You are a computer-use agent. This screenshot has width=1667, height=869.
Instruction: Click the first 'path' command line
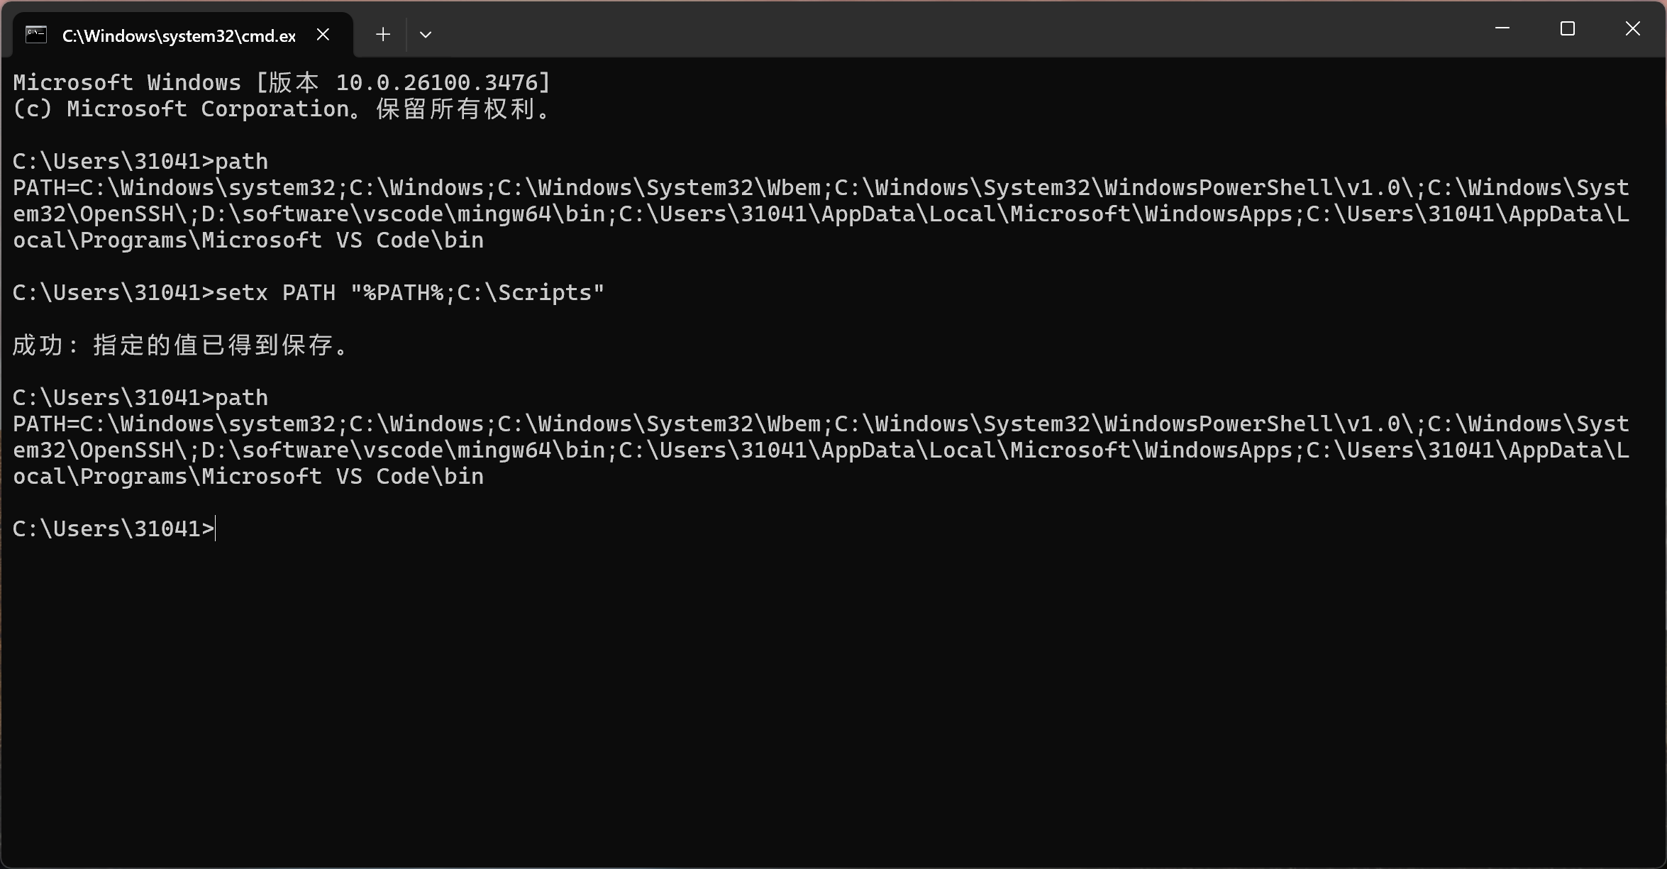pos(140,162)
